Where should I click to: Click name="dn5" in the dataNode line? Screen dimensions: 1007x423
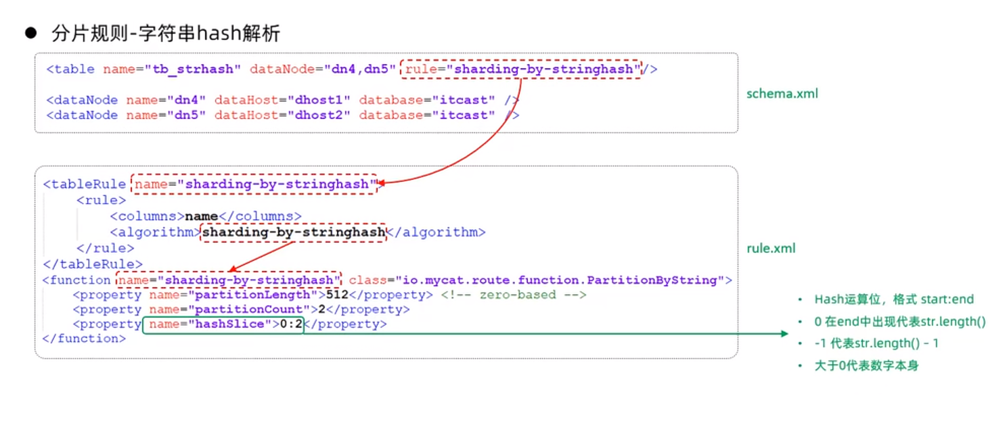coord(166,115)
